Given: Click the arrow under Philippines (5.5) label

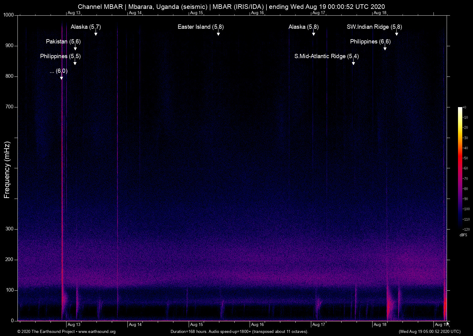Looking at the screenshot, I should [75, 63].
